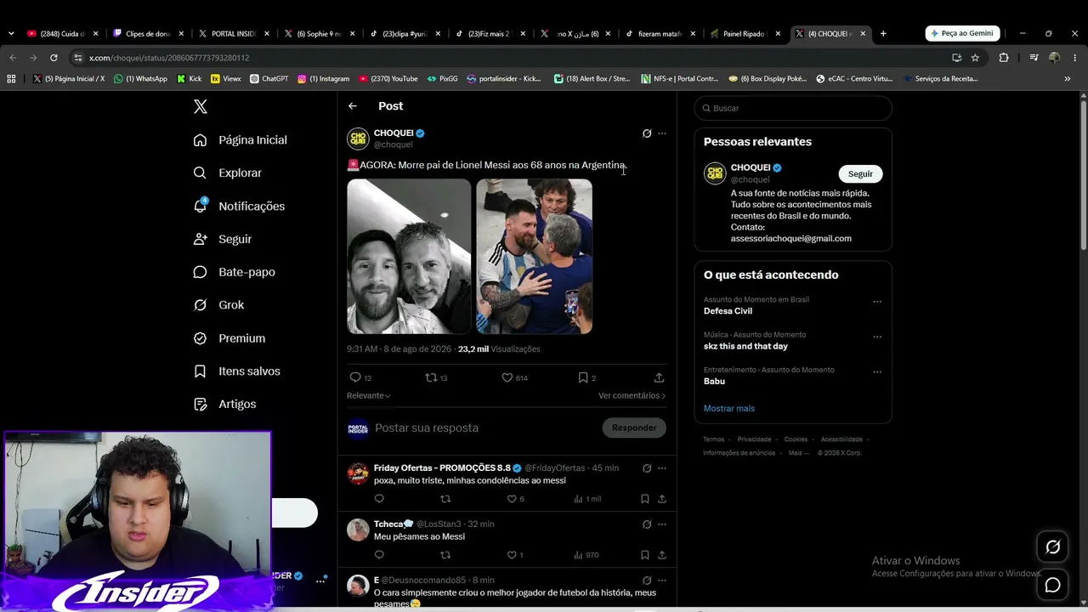The width and height of the screenshot is (1088, 612).
Task: Click the Mostrar mais link
Action: (x=729, y=409)
